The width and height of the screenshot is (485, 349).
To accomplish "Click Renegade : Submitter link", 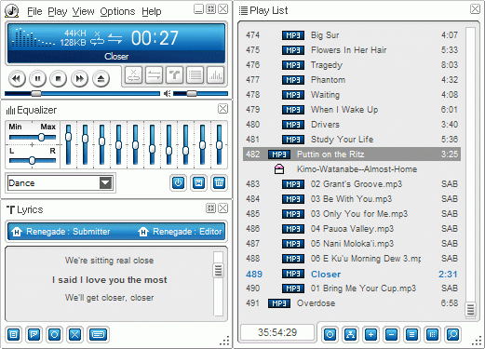I will pyautogui.click(x=61, y=232).
